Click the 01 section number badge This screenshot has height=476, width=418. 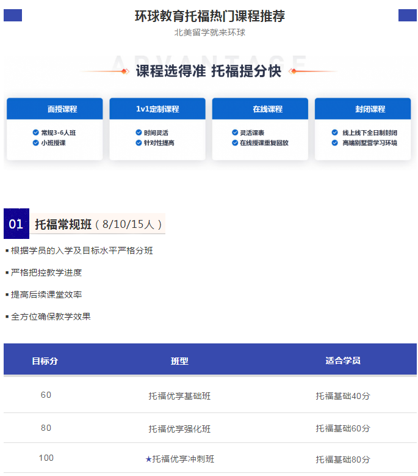tap(16, 224)
